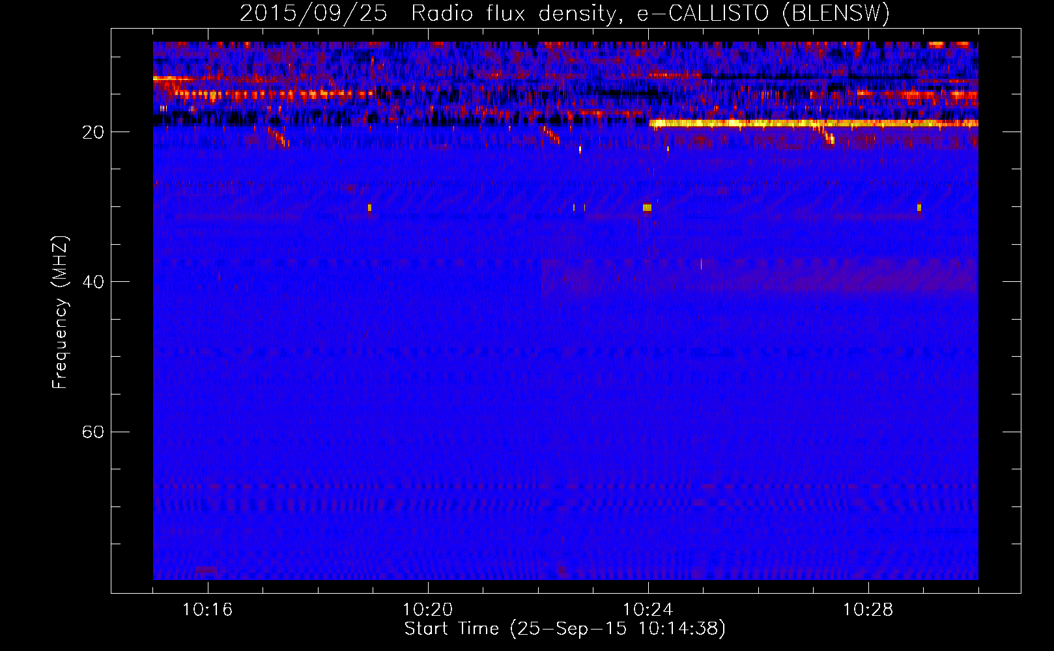Click the 'e-CALLISTO (BLENSW)' title text
The width and height of the screenshot is (1054, 651).
(x=763, y=14)
